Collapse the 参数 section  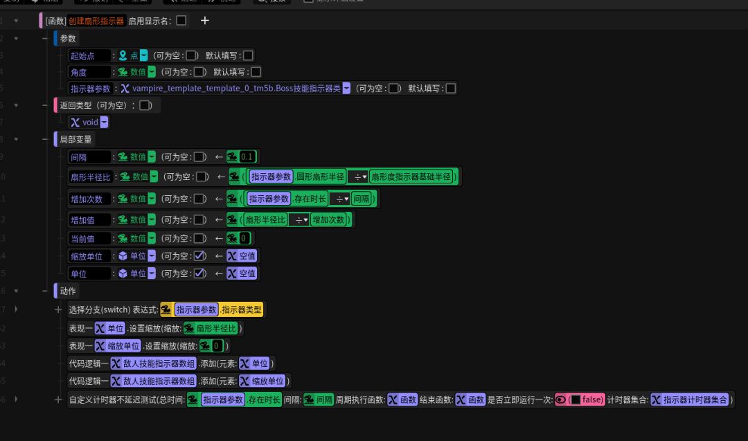[45, 38]
